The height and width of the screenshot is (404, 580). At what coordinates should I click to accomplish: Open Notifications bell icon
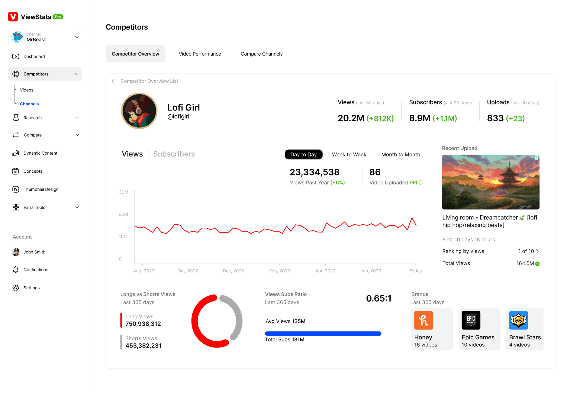point(16,270)
